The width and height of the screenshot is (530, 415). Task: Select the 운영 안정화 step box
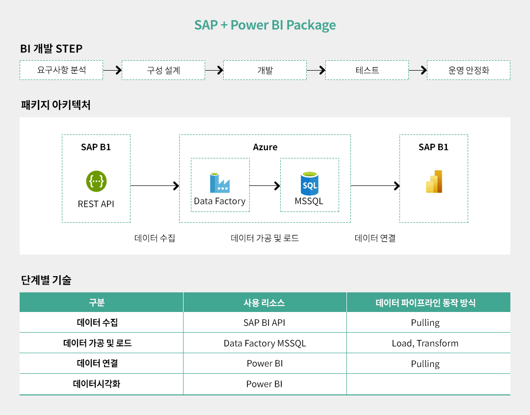[x=469, y=70]
